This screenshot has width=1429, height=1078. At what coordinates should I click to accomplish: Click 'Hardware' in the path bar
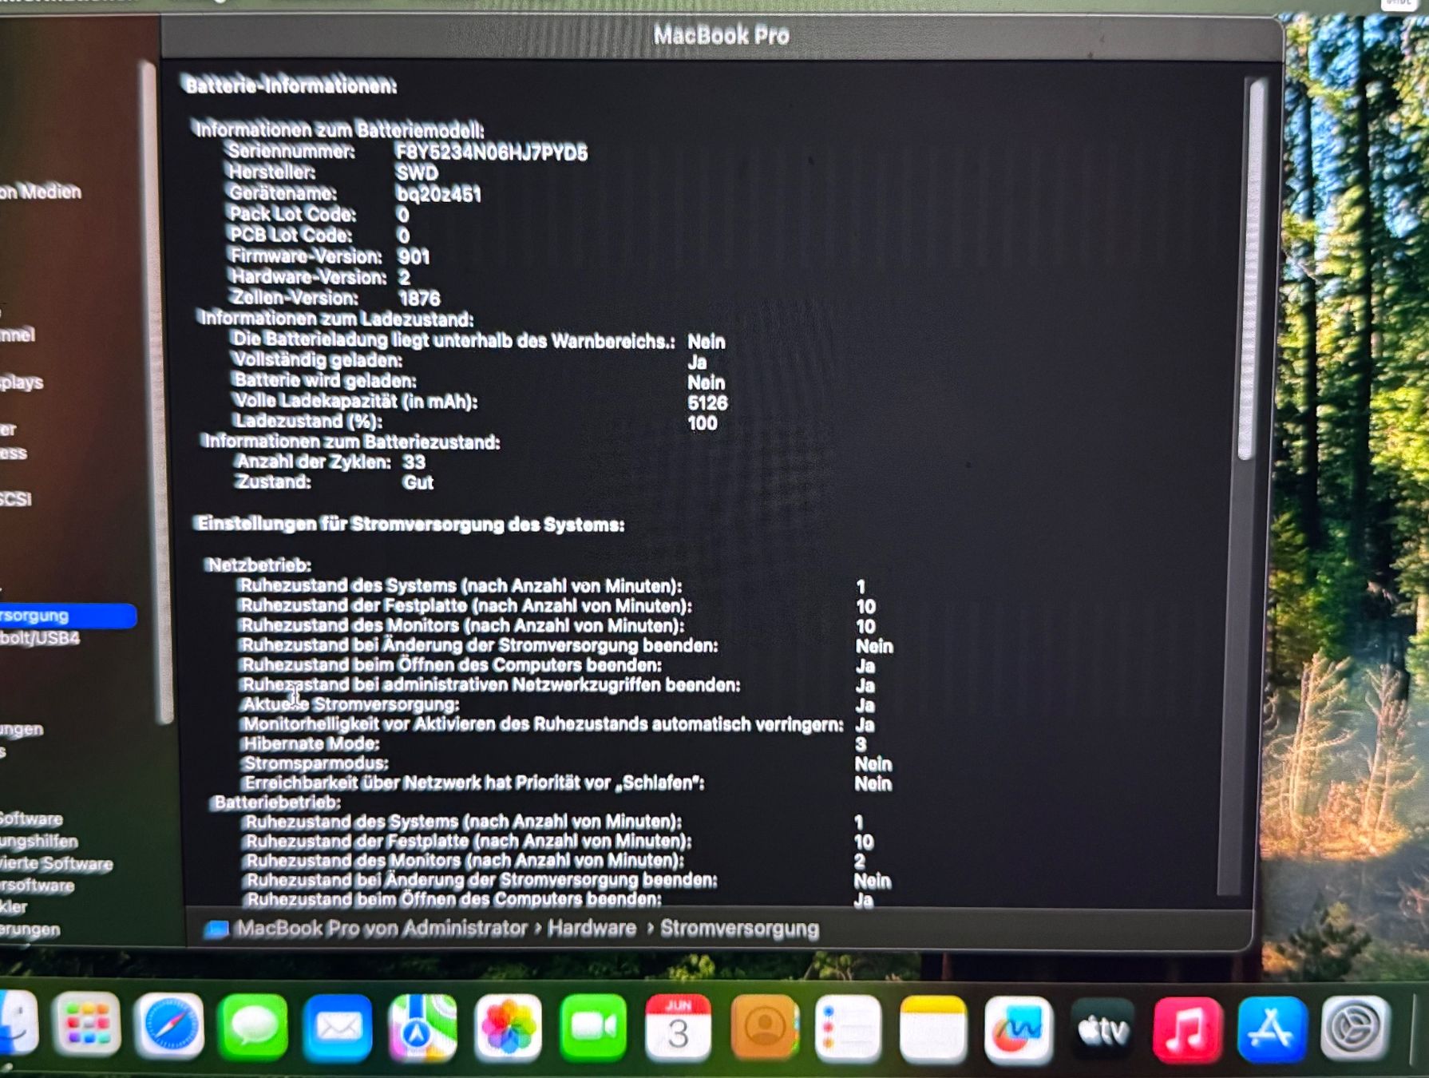point(592,928)
